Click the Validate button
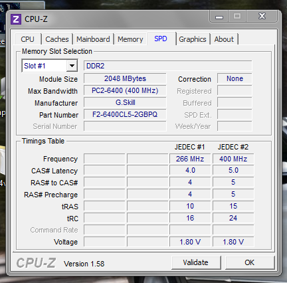Viewport: 287px width, 283px height. pos(196,262)
